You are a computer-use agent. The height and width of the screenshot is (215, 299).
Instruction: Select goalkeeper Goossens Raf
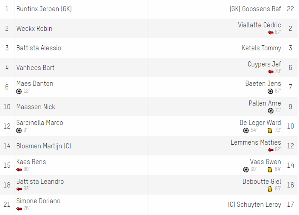255,9
